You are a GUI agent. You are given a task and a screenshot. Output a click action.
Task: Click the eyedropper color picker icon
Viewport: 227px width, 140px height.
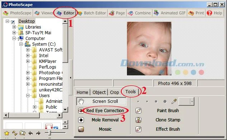[174, 101]
